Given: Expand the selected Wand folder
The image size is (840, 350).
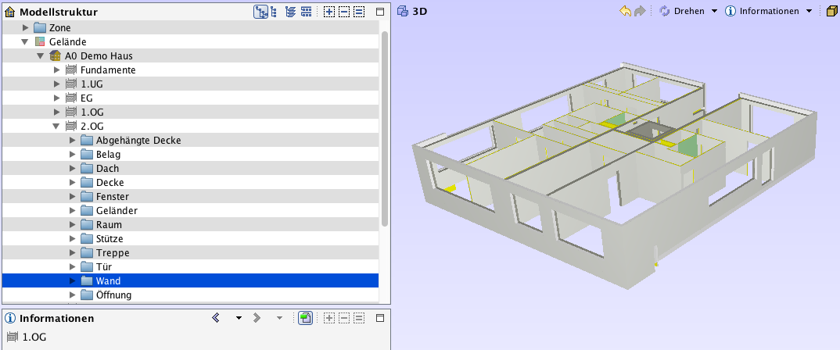Looking at the screenshot, I should tap(72, 280).
